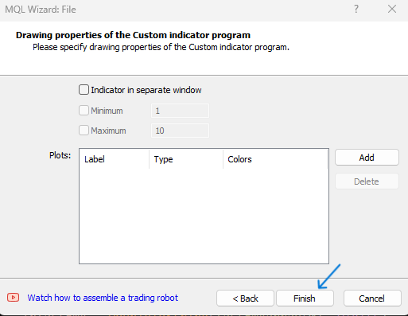Add a new plot
408x316 pixels.
(367, 158)
